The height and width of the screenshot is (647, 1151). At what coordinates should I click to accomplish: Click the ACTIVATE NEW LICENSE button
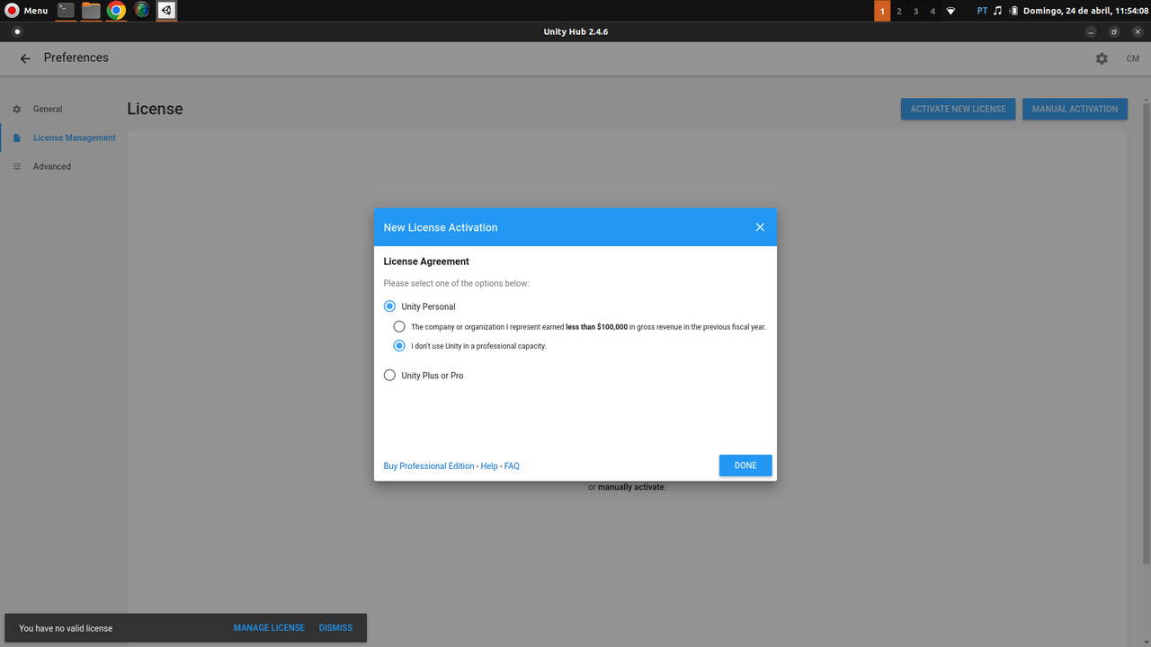click(x=958, y=109)
